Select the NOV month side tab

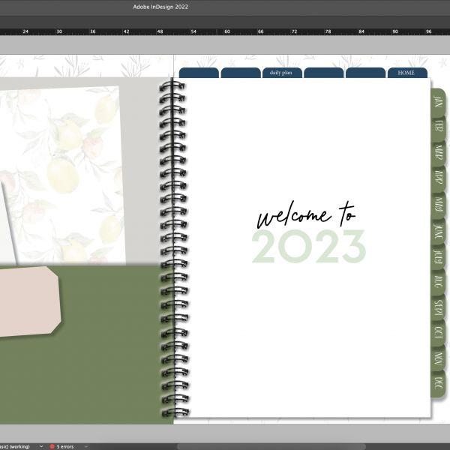438,358
